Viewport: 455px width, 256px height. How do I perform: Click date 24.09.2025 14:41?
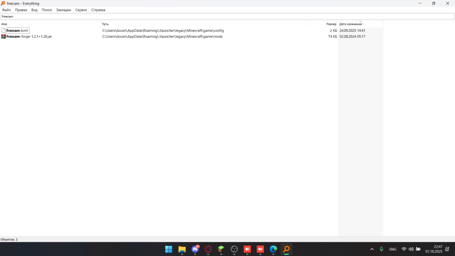pyautogui.click(x=352, y=30)
